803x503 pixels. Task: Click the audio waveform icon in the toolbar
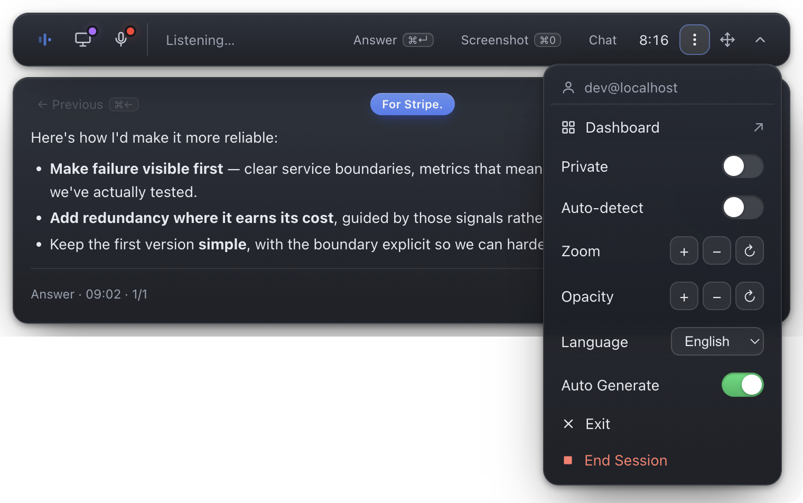(x=45, y=40)
